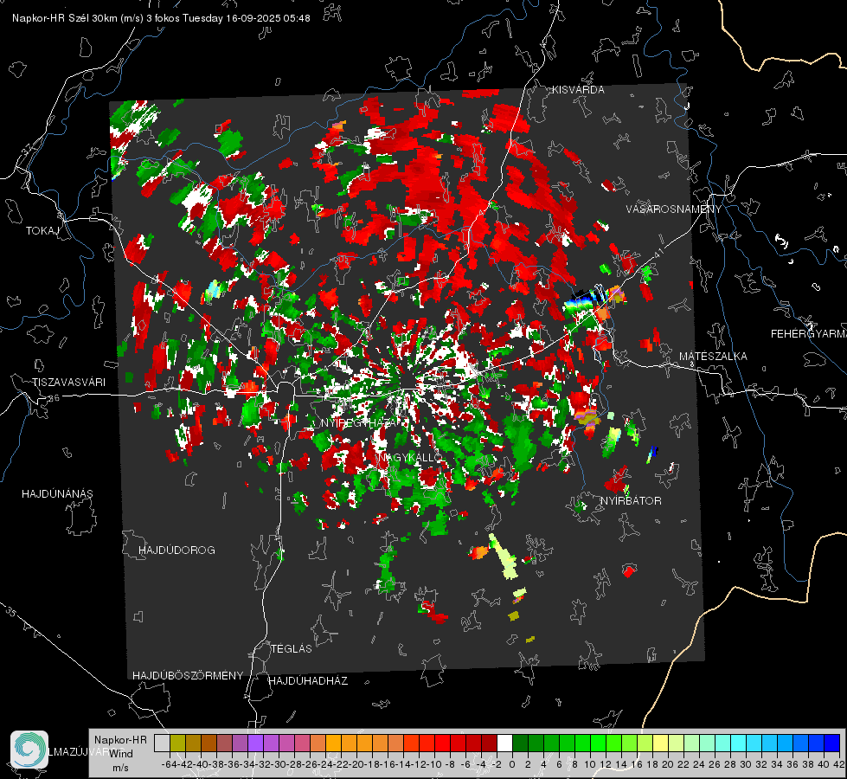Select the gray swatch at the legend's left end
Viewport: 847px width, 779px height.
[x=162, y=743]
